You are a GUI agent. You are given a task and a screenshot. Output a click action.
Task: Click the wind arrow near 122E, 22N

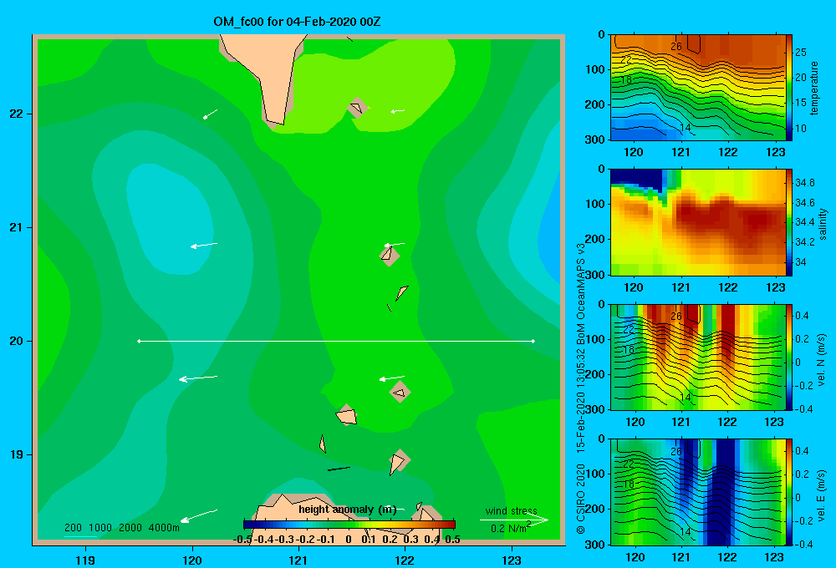tap(398, 111)
